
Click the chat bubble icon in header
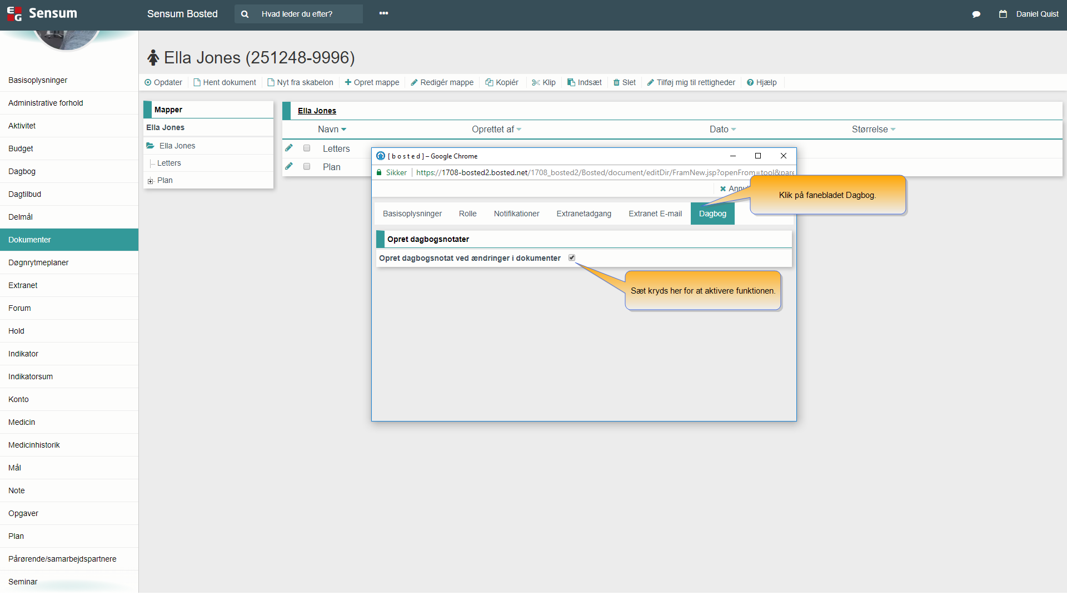coord(976,14)
